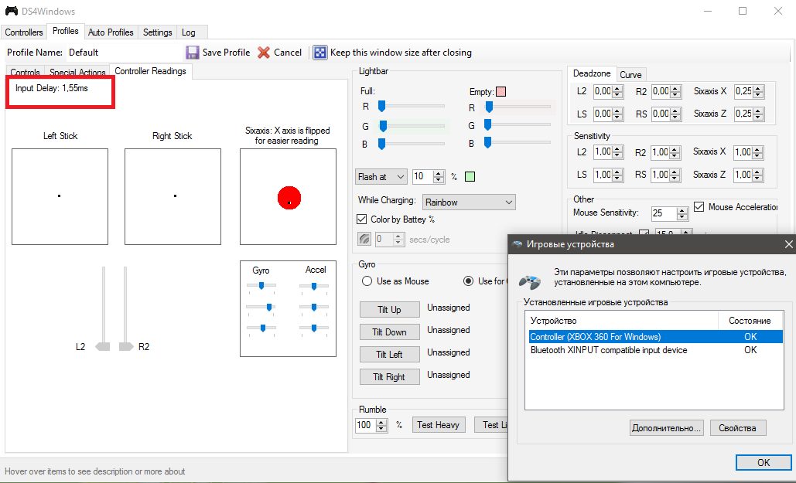Select Controller (XBOX 360 For Windows) row
The height and width of the screenshot is (483, 796).
[655, 336]
